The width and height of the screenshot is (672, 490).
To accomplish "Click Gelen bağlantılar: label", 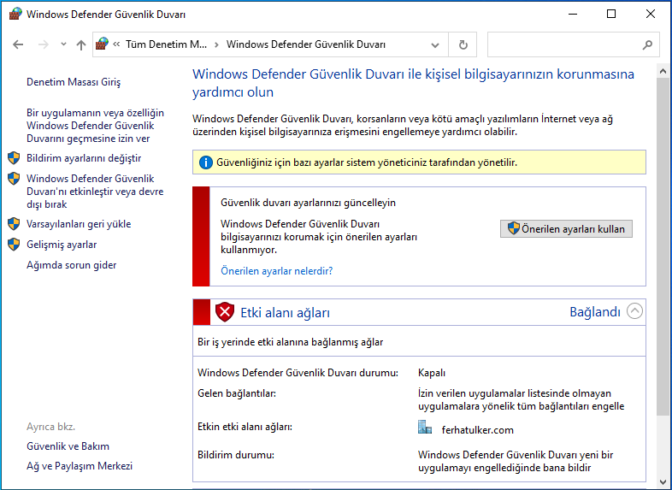I will coord(237,393).
